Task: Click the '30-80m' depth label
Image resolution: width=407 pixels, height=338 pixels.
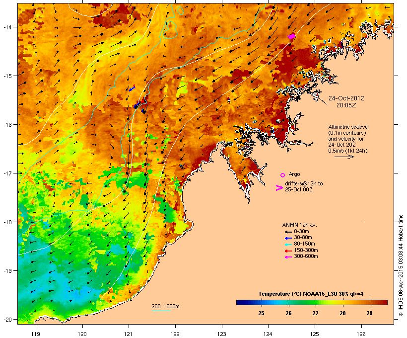Action: click(303, 238)
